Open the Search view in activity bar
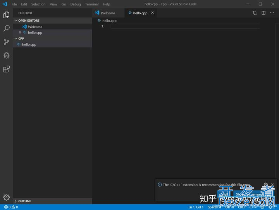 7,28
